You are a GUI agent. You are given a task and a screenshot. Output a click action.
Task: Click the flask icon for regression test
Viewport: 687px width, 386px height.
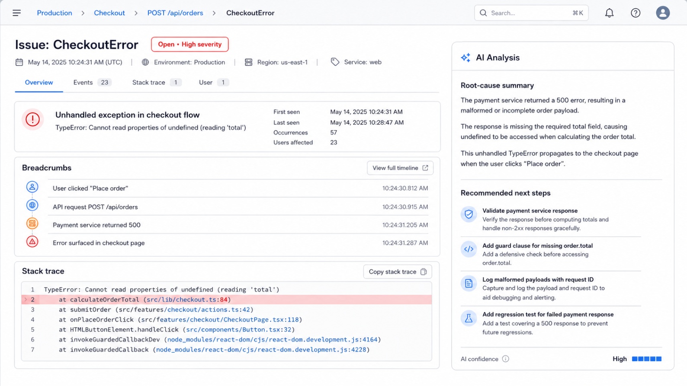pyautogui.click(x=469, y=319)
